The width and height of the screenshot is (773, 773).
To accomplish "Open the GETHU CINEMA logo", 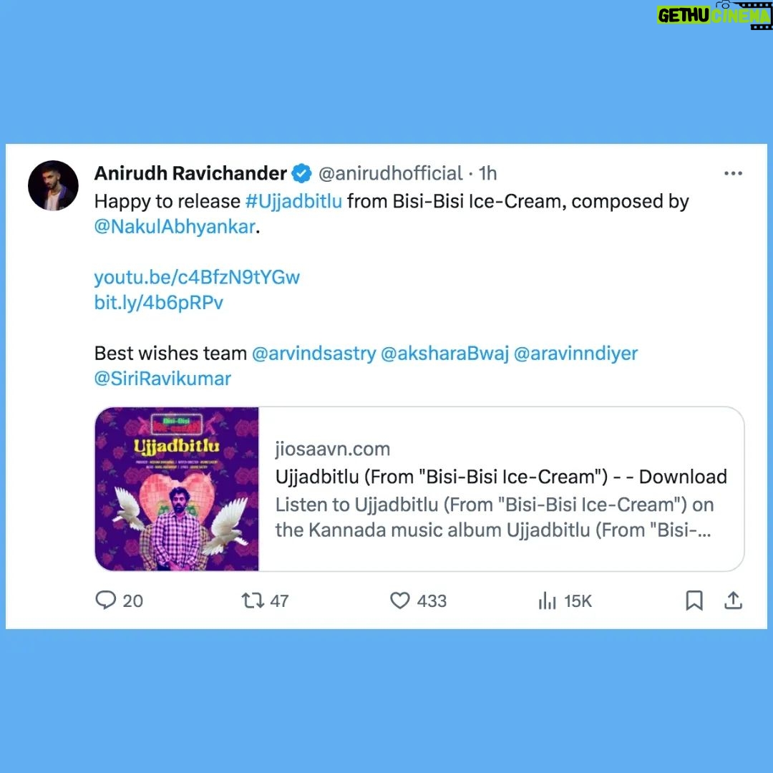I will pos(714,15).
